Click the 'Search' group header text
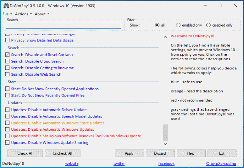Screen dimensions: 244x168 click(x=14, y=48)
